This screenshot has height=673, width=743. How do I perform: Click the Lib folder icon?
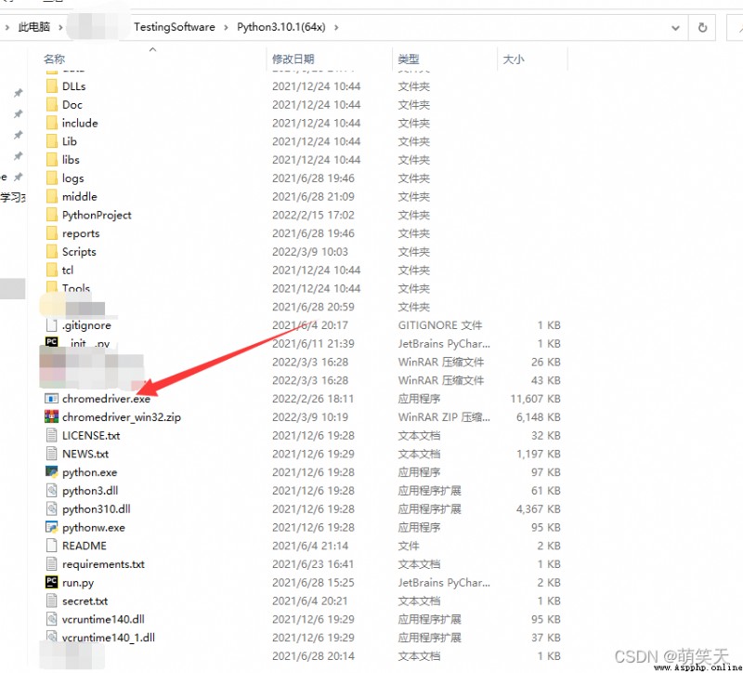(52, 141)
